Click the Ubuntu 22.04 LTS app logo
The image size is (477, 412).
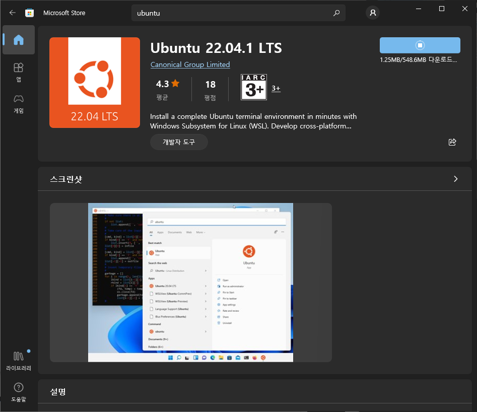coord(95,83)
